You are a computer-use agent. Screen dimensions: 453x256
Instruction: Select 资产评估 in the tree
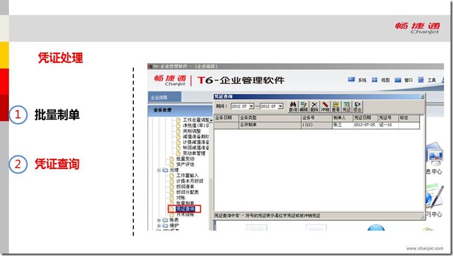pos(185,165)
